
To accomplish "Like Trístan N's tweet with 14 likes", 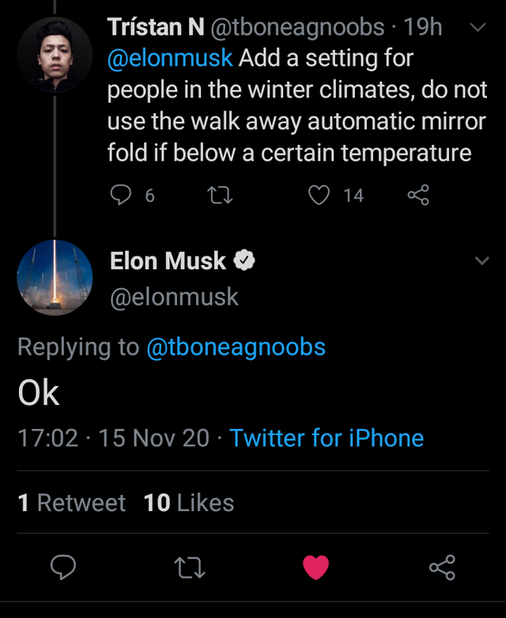I will coord(319,195).
